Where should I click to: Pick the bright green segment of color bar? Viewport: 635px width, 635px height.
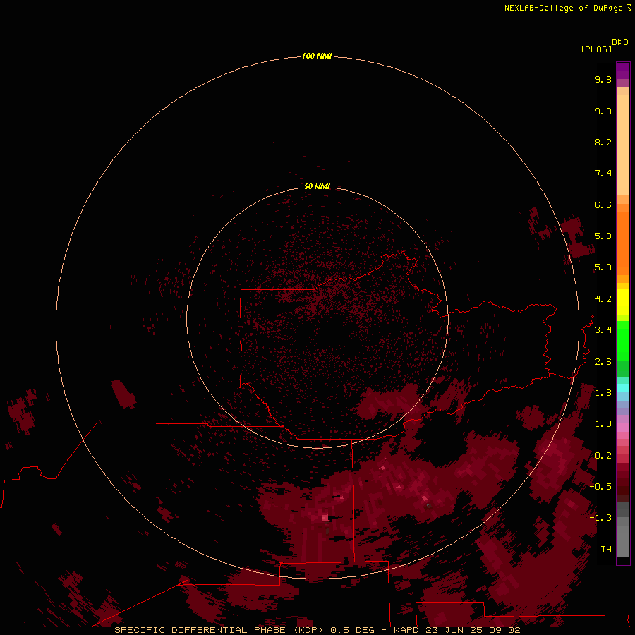[623, 340]
